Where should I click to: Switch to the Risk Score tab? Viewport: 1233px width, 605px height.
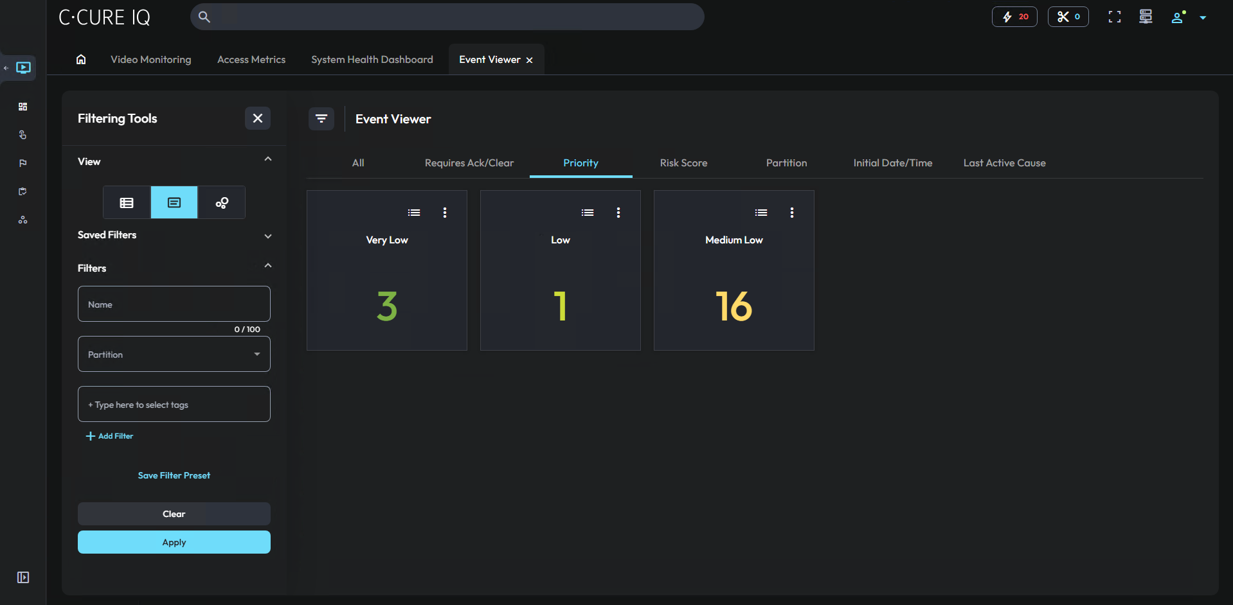pyautogui.click(x=683, y=163)
